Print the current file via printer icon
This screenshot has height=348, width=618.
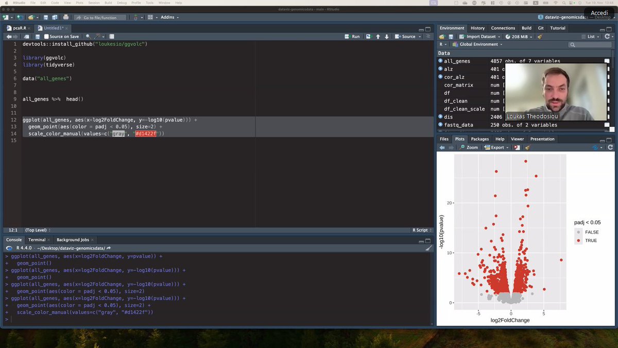[66, 17]
